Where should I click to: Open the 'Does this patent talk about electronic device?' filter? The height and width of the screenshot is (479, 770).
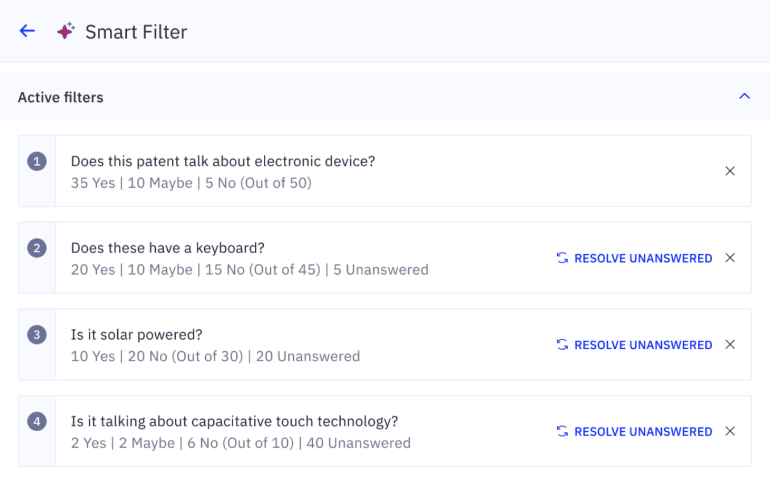point(223,162)
